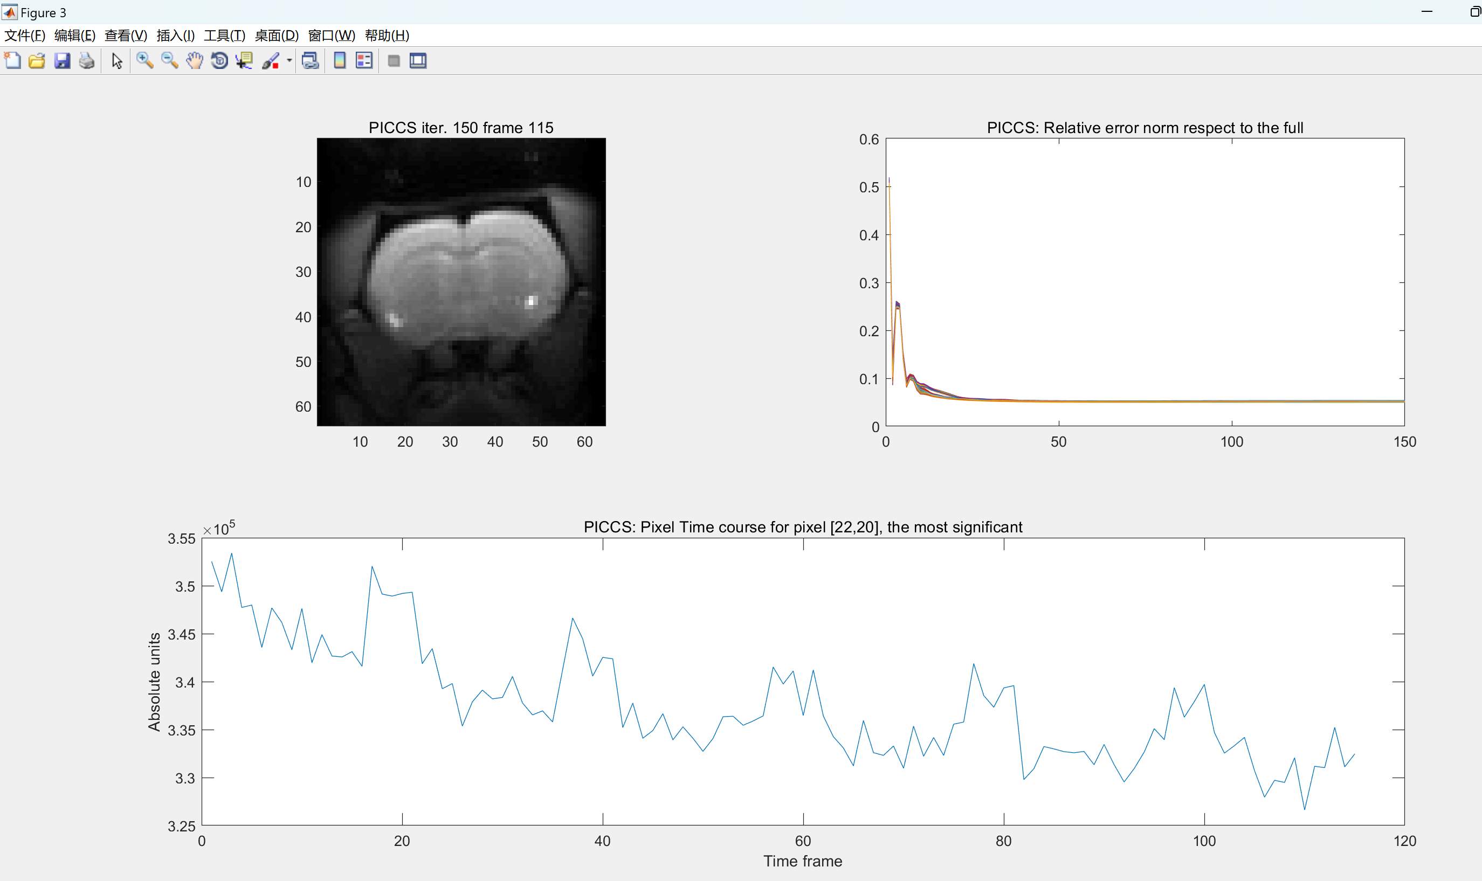Screen dimensions: 1482x881
Task: Open the 文件(F) menu
Action: 25,36
